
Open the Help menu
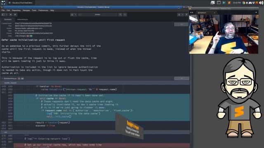point(52,10)
